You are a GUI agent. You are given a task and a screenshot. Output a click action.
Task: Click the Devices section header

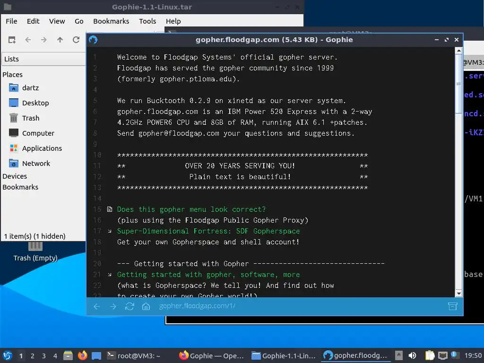(x=15, y=176)
